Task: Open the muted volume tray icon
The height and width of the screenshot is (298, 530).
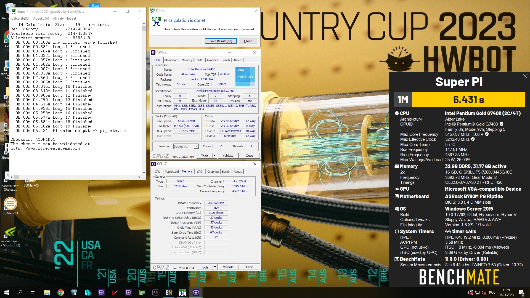Action: (x=484, y=292)
